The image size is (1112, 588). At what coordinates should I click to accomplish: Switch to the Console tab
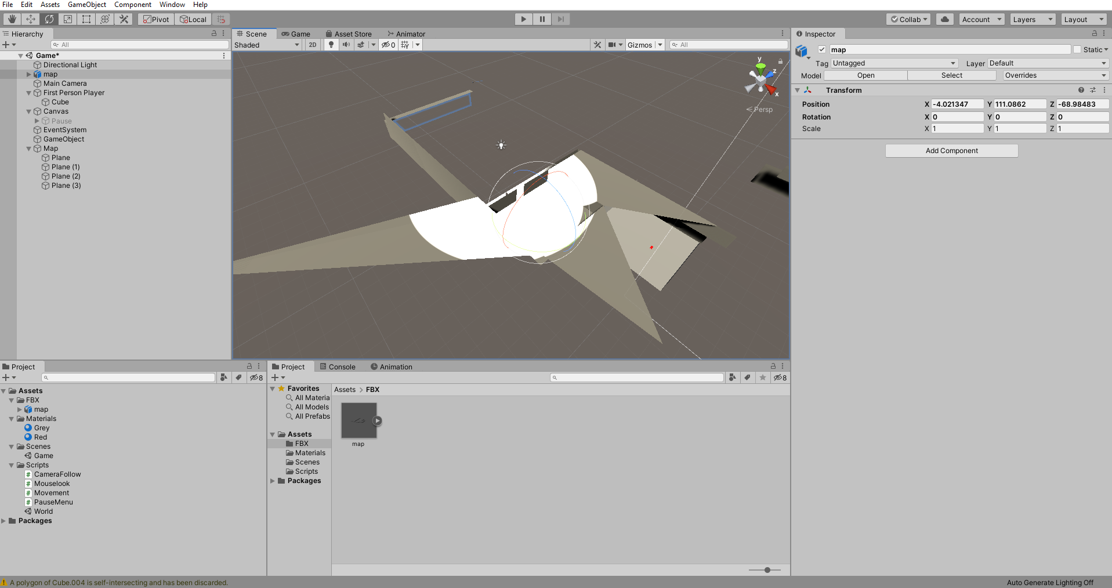[338, 366]
